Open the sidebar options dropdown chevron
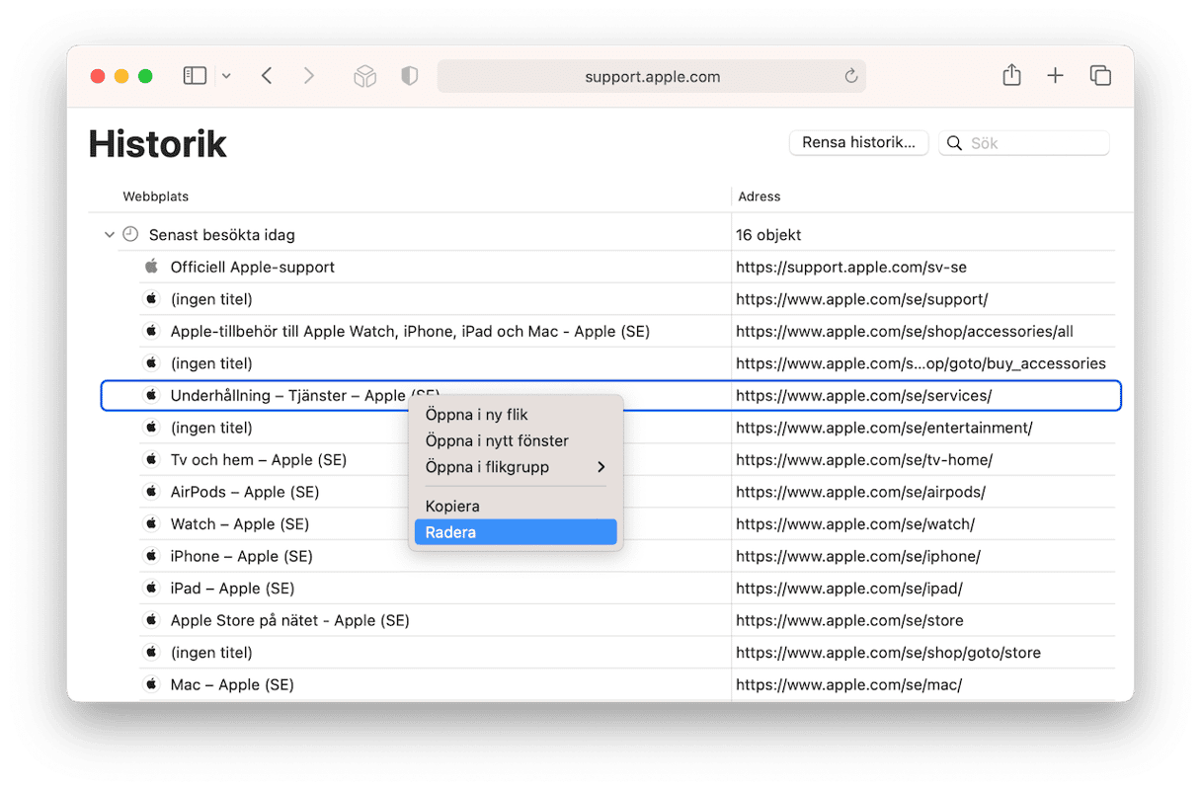Screen dimensions: 1201x790 pyautogui.click(x=226, y=76)
